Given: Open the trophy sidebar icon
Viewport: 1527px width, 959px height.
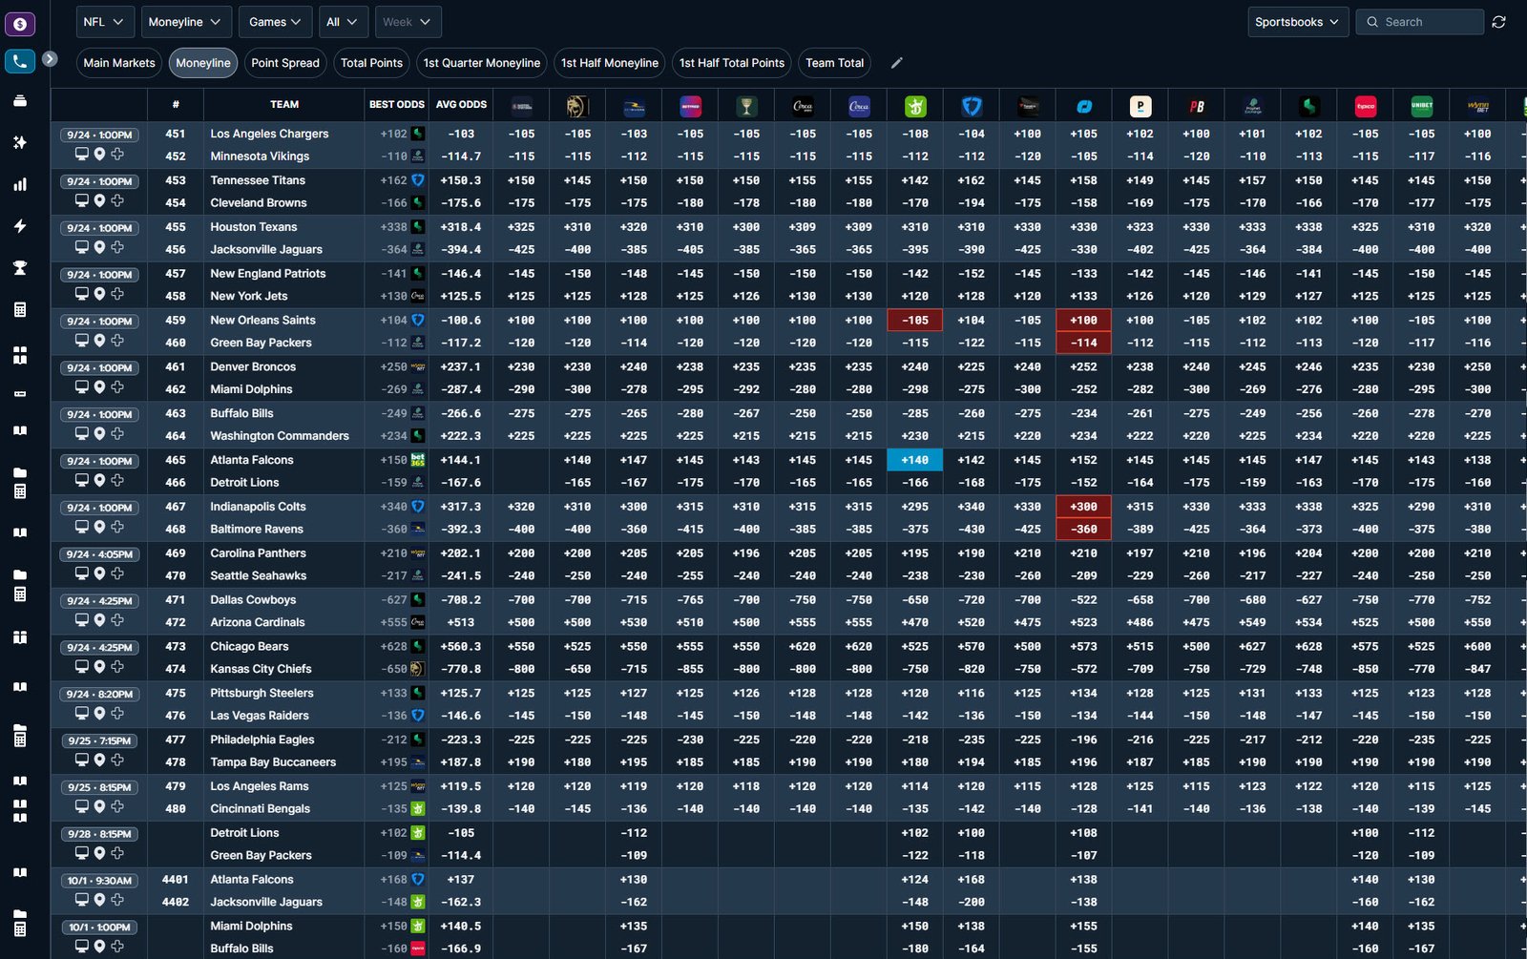Looking at the screenshot, I should [20, 268].
